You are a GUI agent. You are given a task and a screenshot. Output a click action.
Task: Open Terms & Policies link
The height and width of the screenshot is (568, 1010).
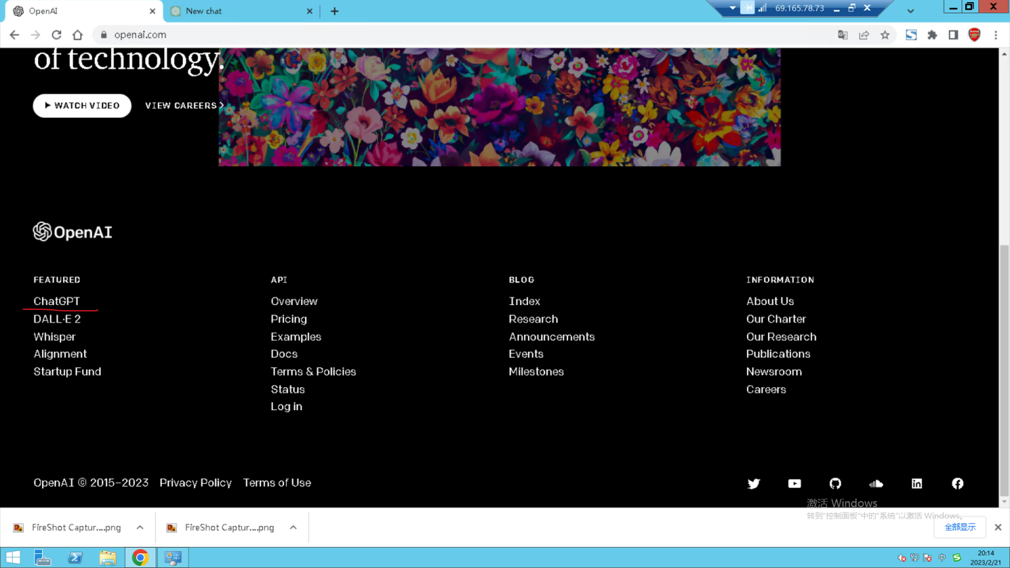(314, 372)
